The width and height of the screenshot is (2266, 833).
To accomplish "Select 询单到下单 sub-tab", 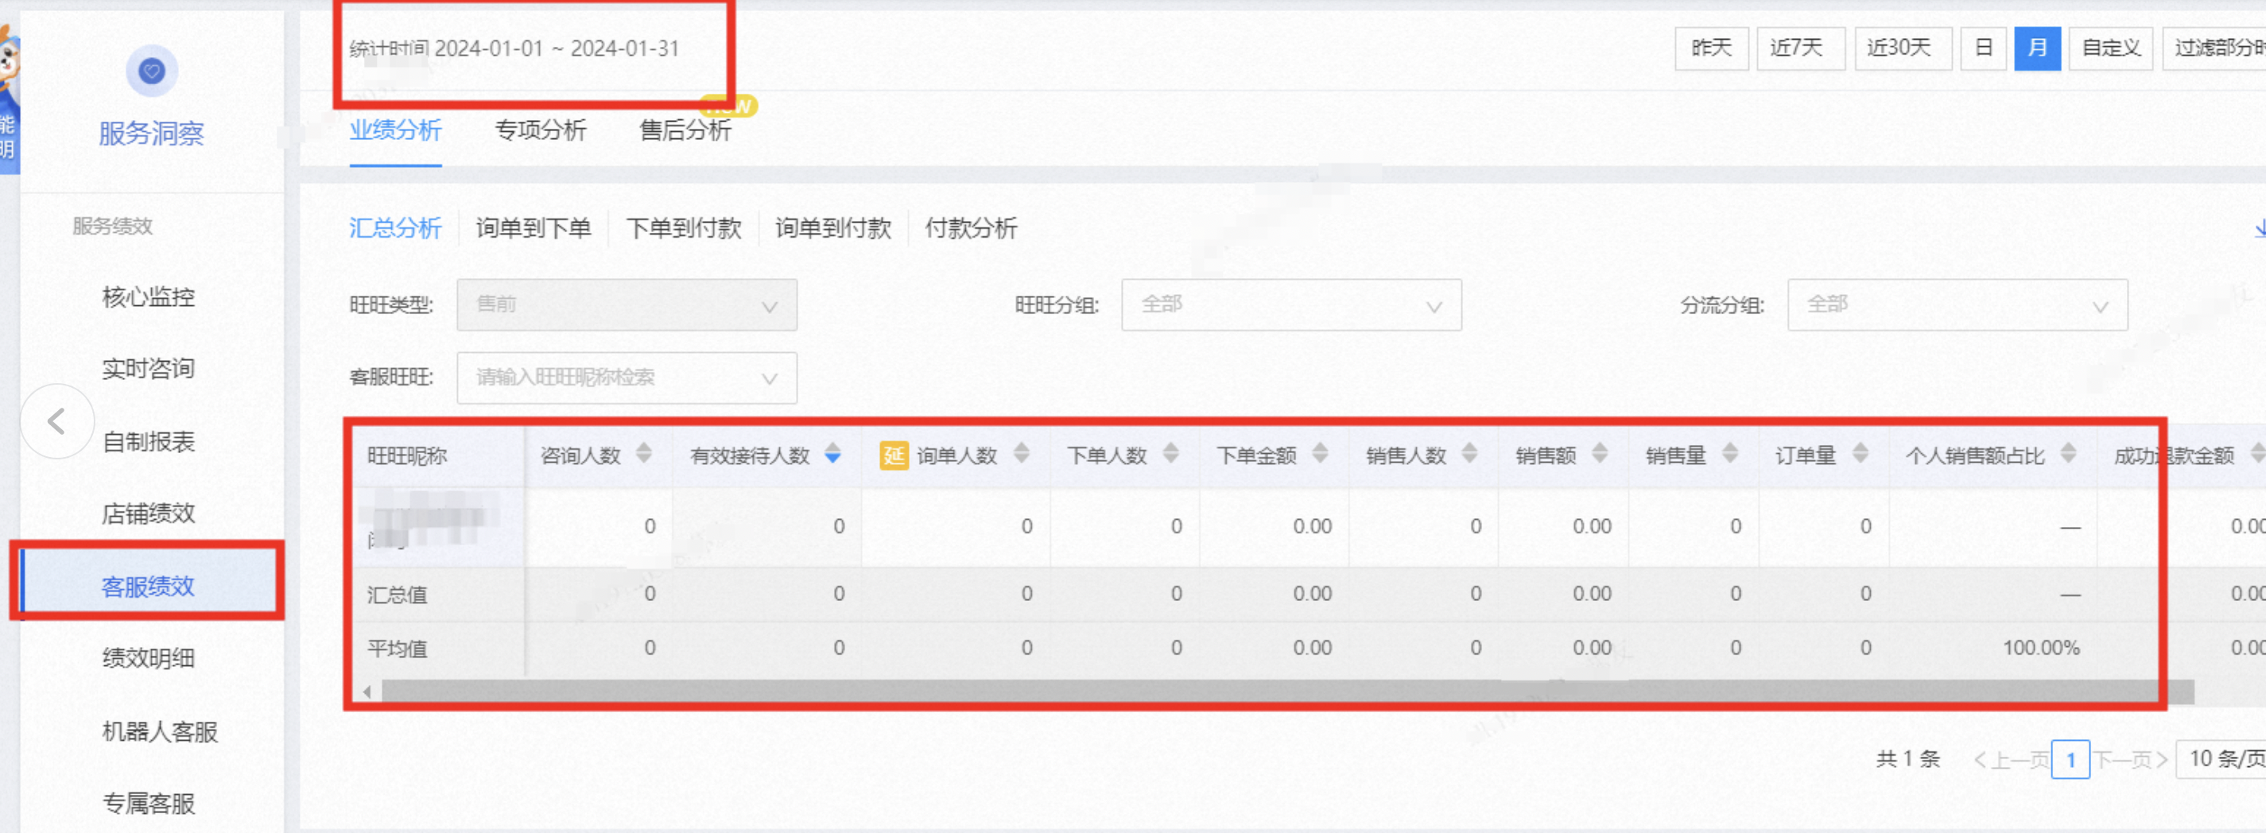I will point(533,229).
